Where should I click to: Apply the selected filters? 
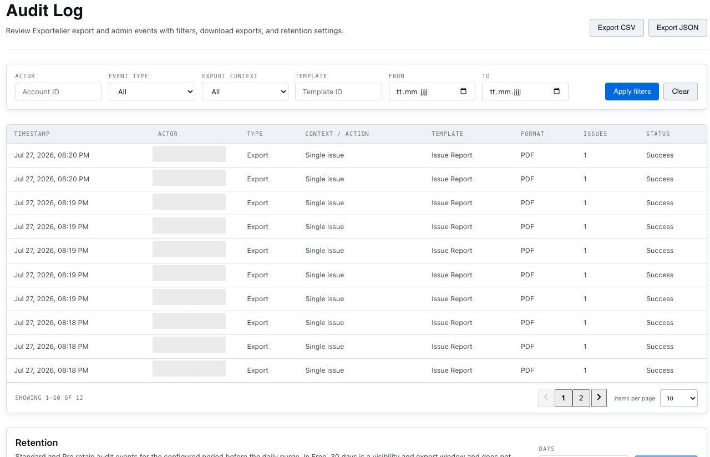coord(632,92)
